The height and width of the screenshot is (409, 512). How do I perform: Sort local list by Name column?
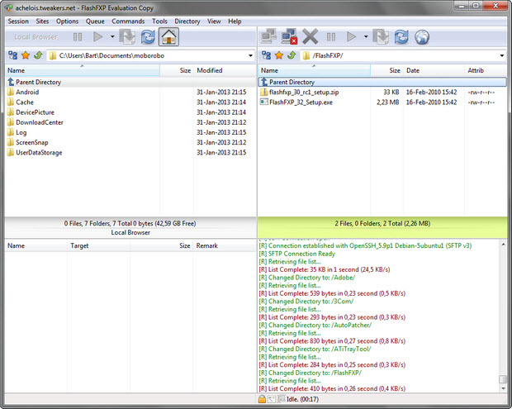[x=83, y=70]
